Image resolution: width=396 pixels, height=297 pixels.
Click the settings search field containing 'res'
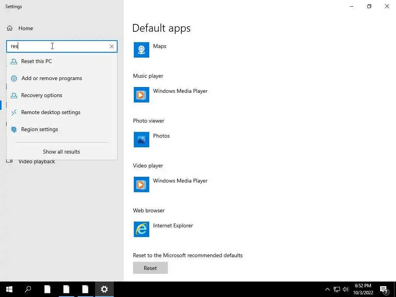pos(62,46)
